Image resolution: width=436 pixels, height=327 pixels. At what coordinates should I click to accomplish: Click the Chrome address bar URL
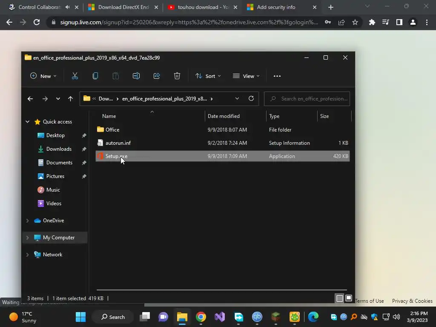[189, 22]
